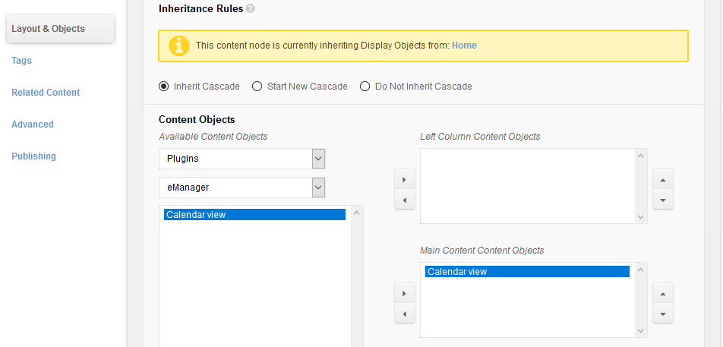Open the Layout & Objects tab
This screenshot has height=347, width=723.
pyautogui.click(x=60, y=29)
